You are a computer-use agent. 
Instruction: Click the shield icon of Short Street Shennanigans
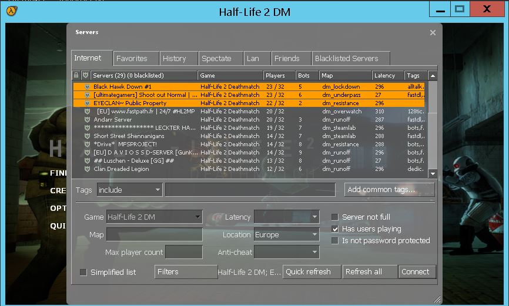pyautogui.click(x=87, y=136)
